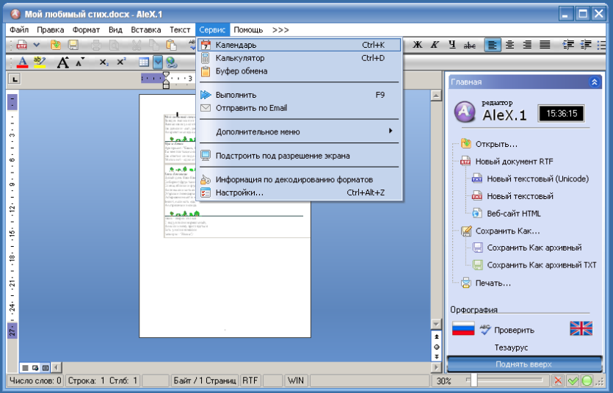Center-align text with the toolbar icon

pos(509,45)
